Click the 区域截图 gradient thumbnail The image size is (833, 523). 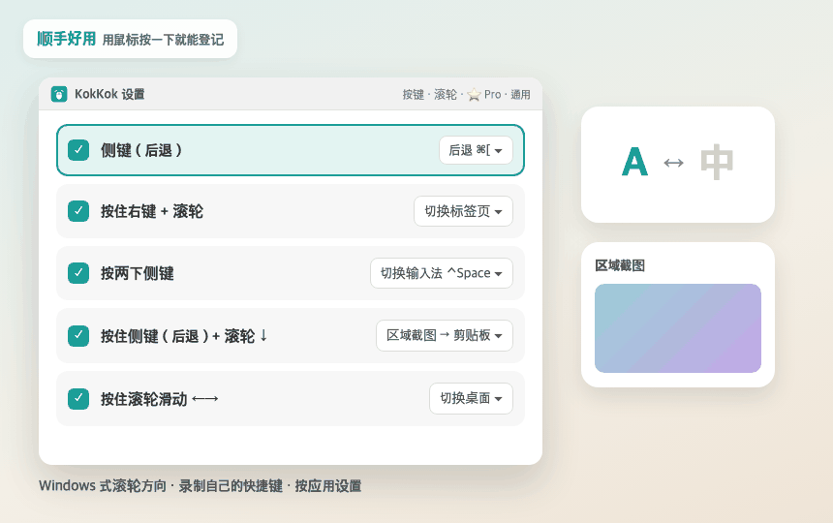tap(678, 328)
